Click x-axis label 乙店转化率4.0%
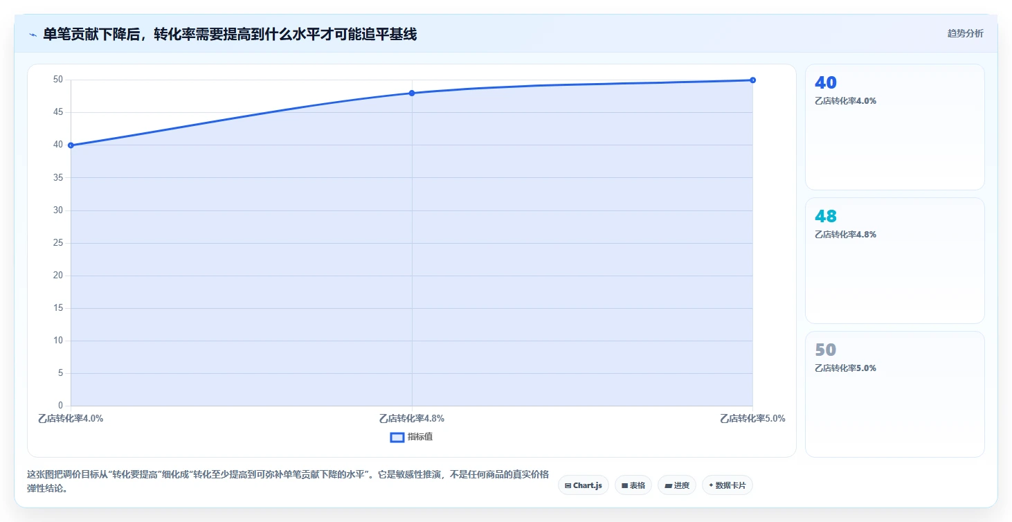Image resolution: width=1012 pixels, height=522 pixels. point(71,418)
